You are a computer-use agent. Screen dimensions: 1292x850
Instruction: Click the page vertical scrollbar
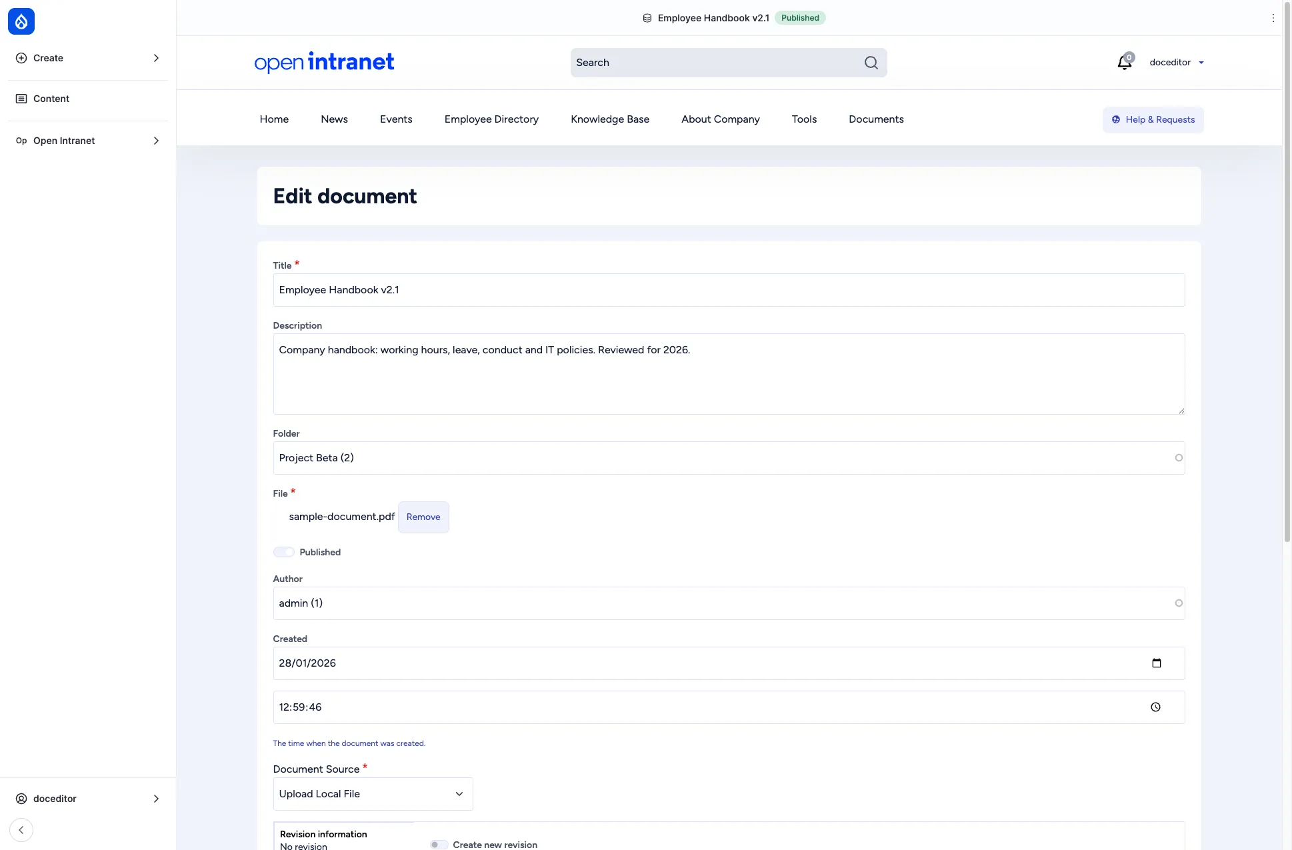pos(1287,273)
